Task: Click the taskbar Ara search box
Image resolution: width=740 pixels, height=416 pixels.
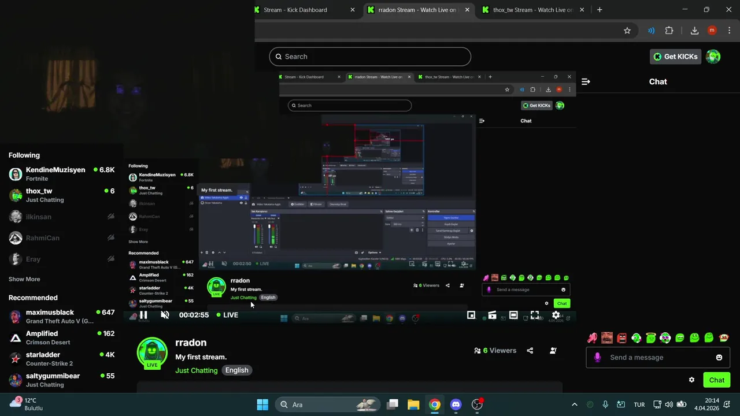Action: tap(328, 404)
